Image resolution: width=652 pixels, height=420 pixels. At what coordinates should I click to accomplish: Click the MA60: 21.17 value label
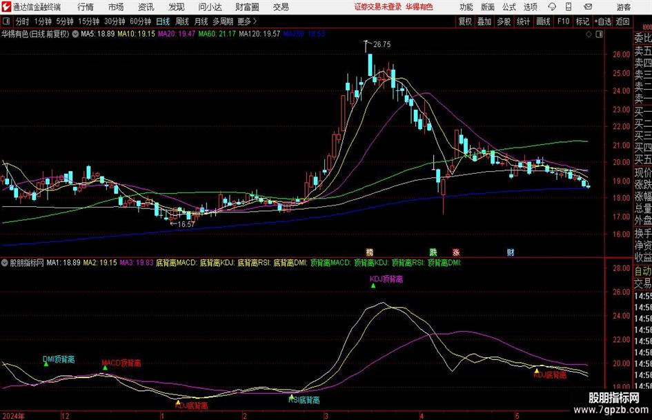coord(217,34)
